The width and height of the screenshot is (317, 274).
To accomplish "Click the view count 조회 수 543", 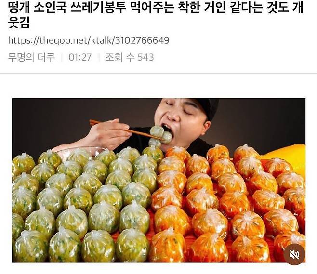I will (130, 57).
